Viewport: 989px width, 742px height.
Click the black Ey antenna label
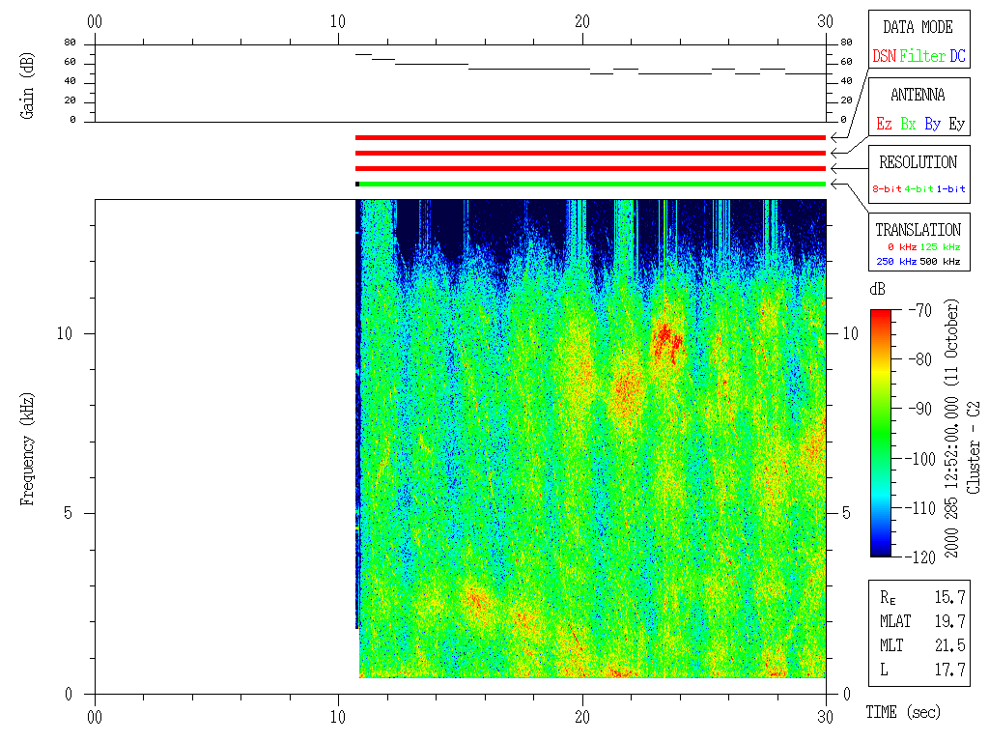click(956, 124)
